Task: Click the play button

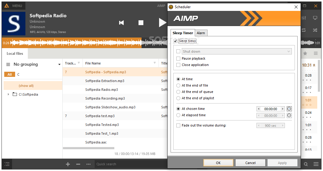Action: coord(163,23)
